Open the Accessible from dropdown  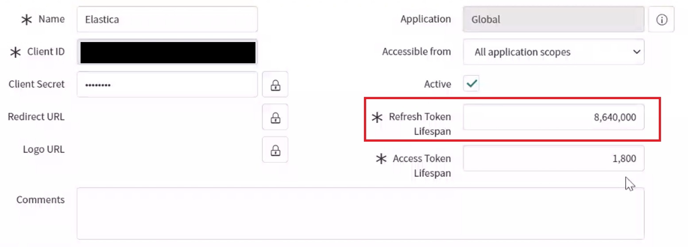pos(553,52)
